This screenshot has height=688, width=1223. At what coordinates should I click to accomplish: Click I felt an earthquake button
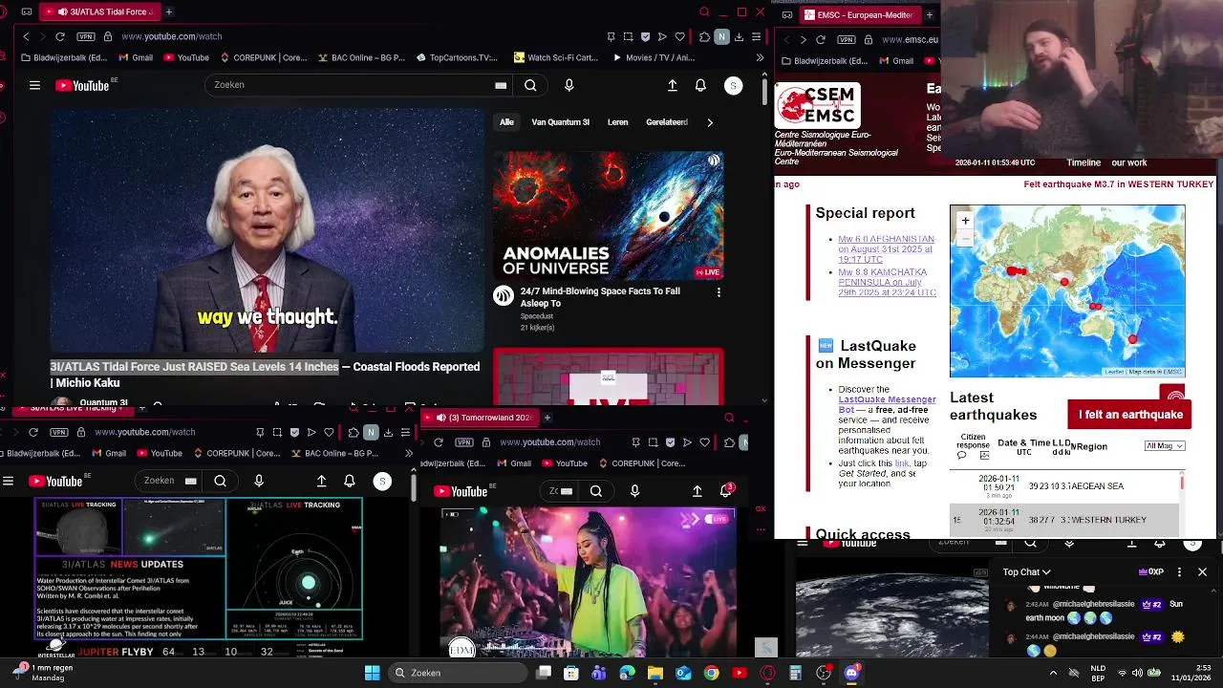(x=1130, y=415)
